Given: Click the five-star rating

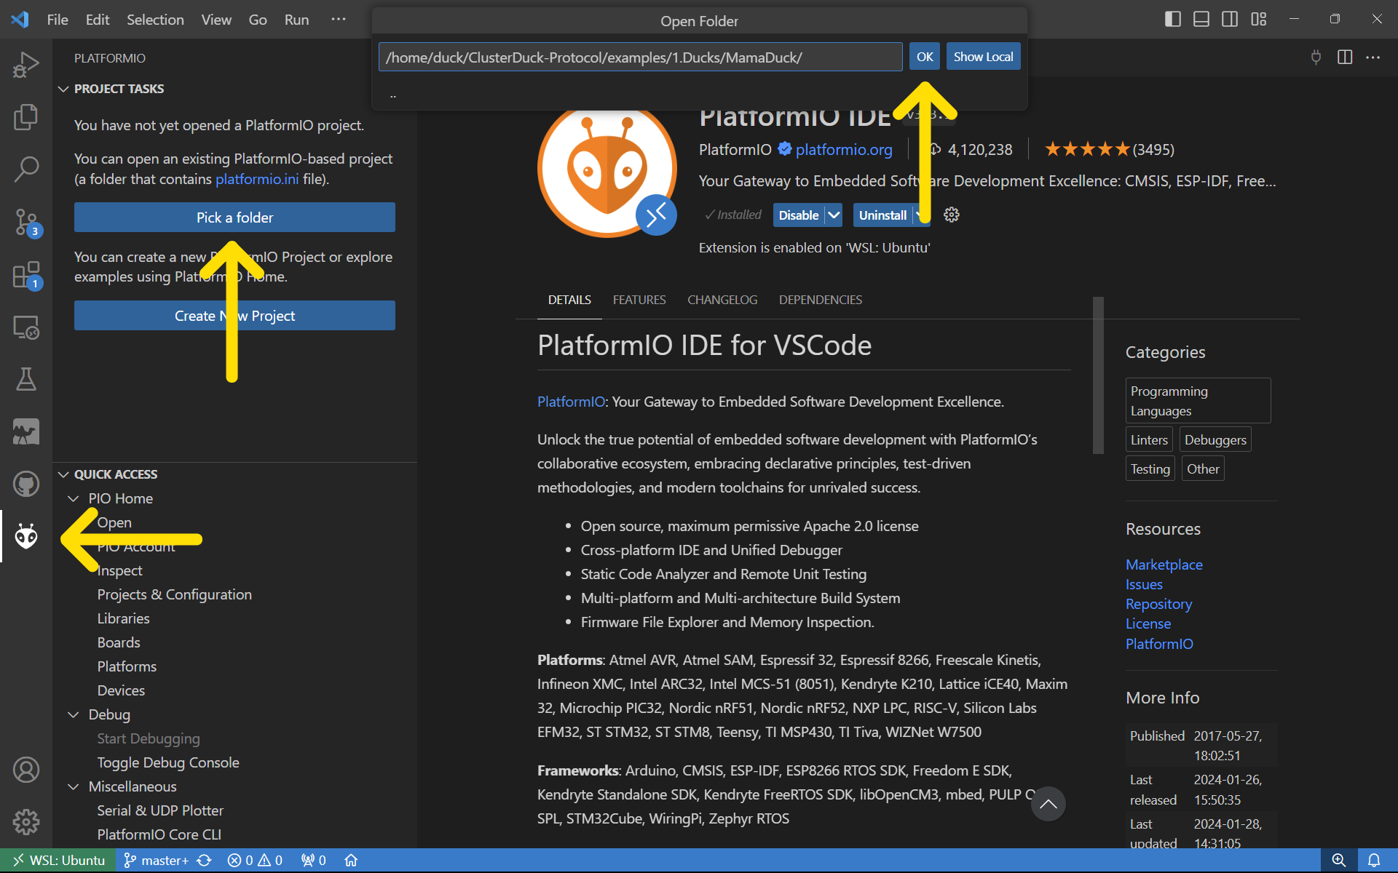Looking at the screenshot, I should tap(1087, 149).
